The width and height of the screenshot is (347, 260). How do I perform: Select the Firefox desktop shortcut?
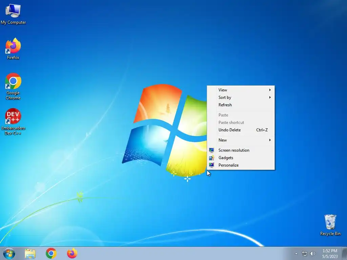(13, 49)
